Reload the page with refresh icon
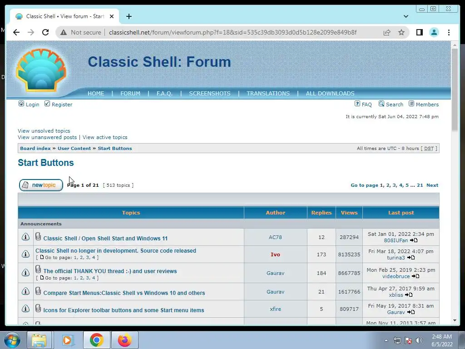 (x=45, y=32)
